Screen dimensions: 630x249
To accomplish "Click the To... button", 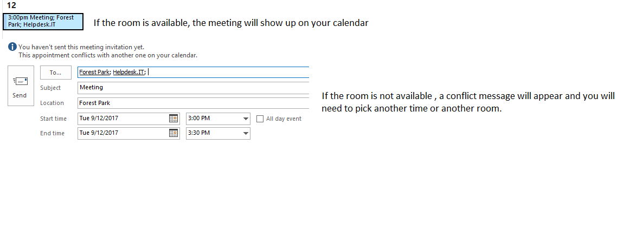I will point(55,72).
